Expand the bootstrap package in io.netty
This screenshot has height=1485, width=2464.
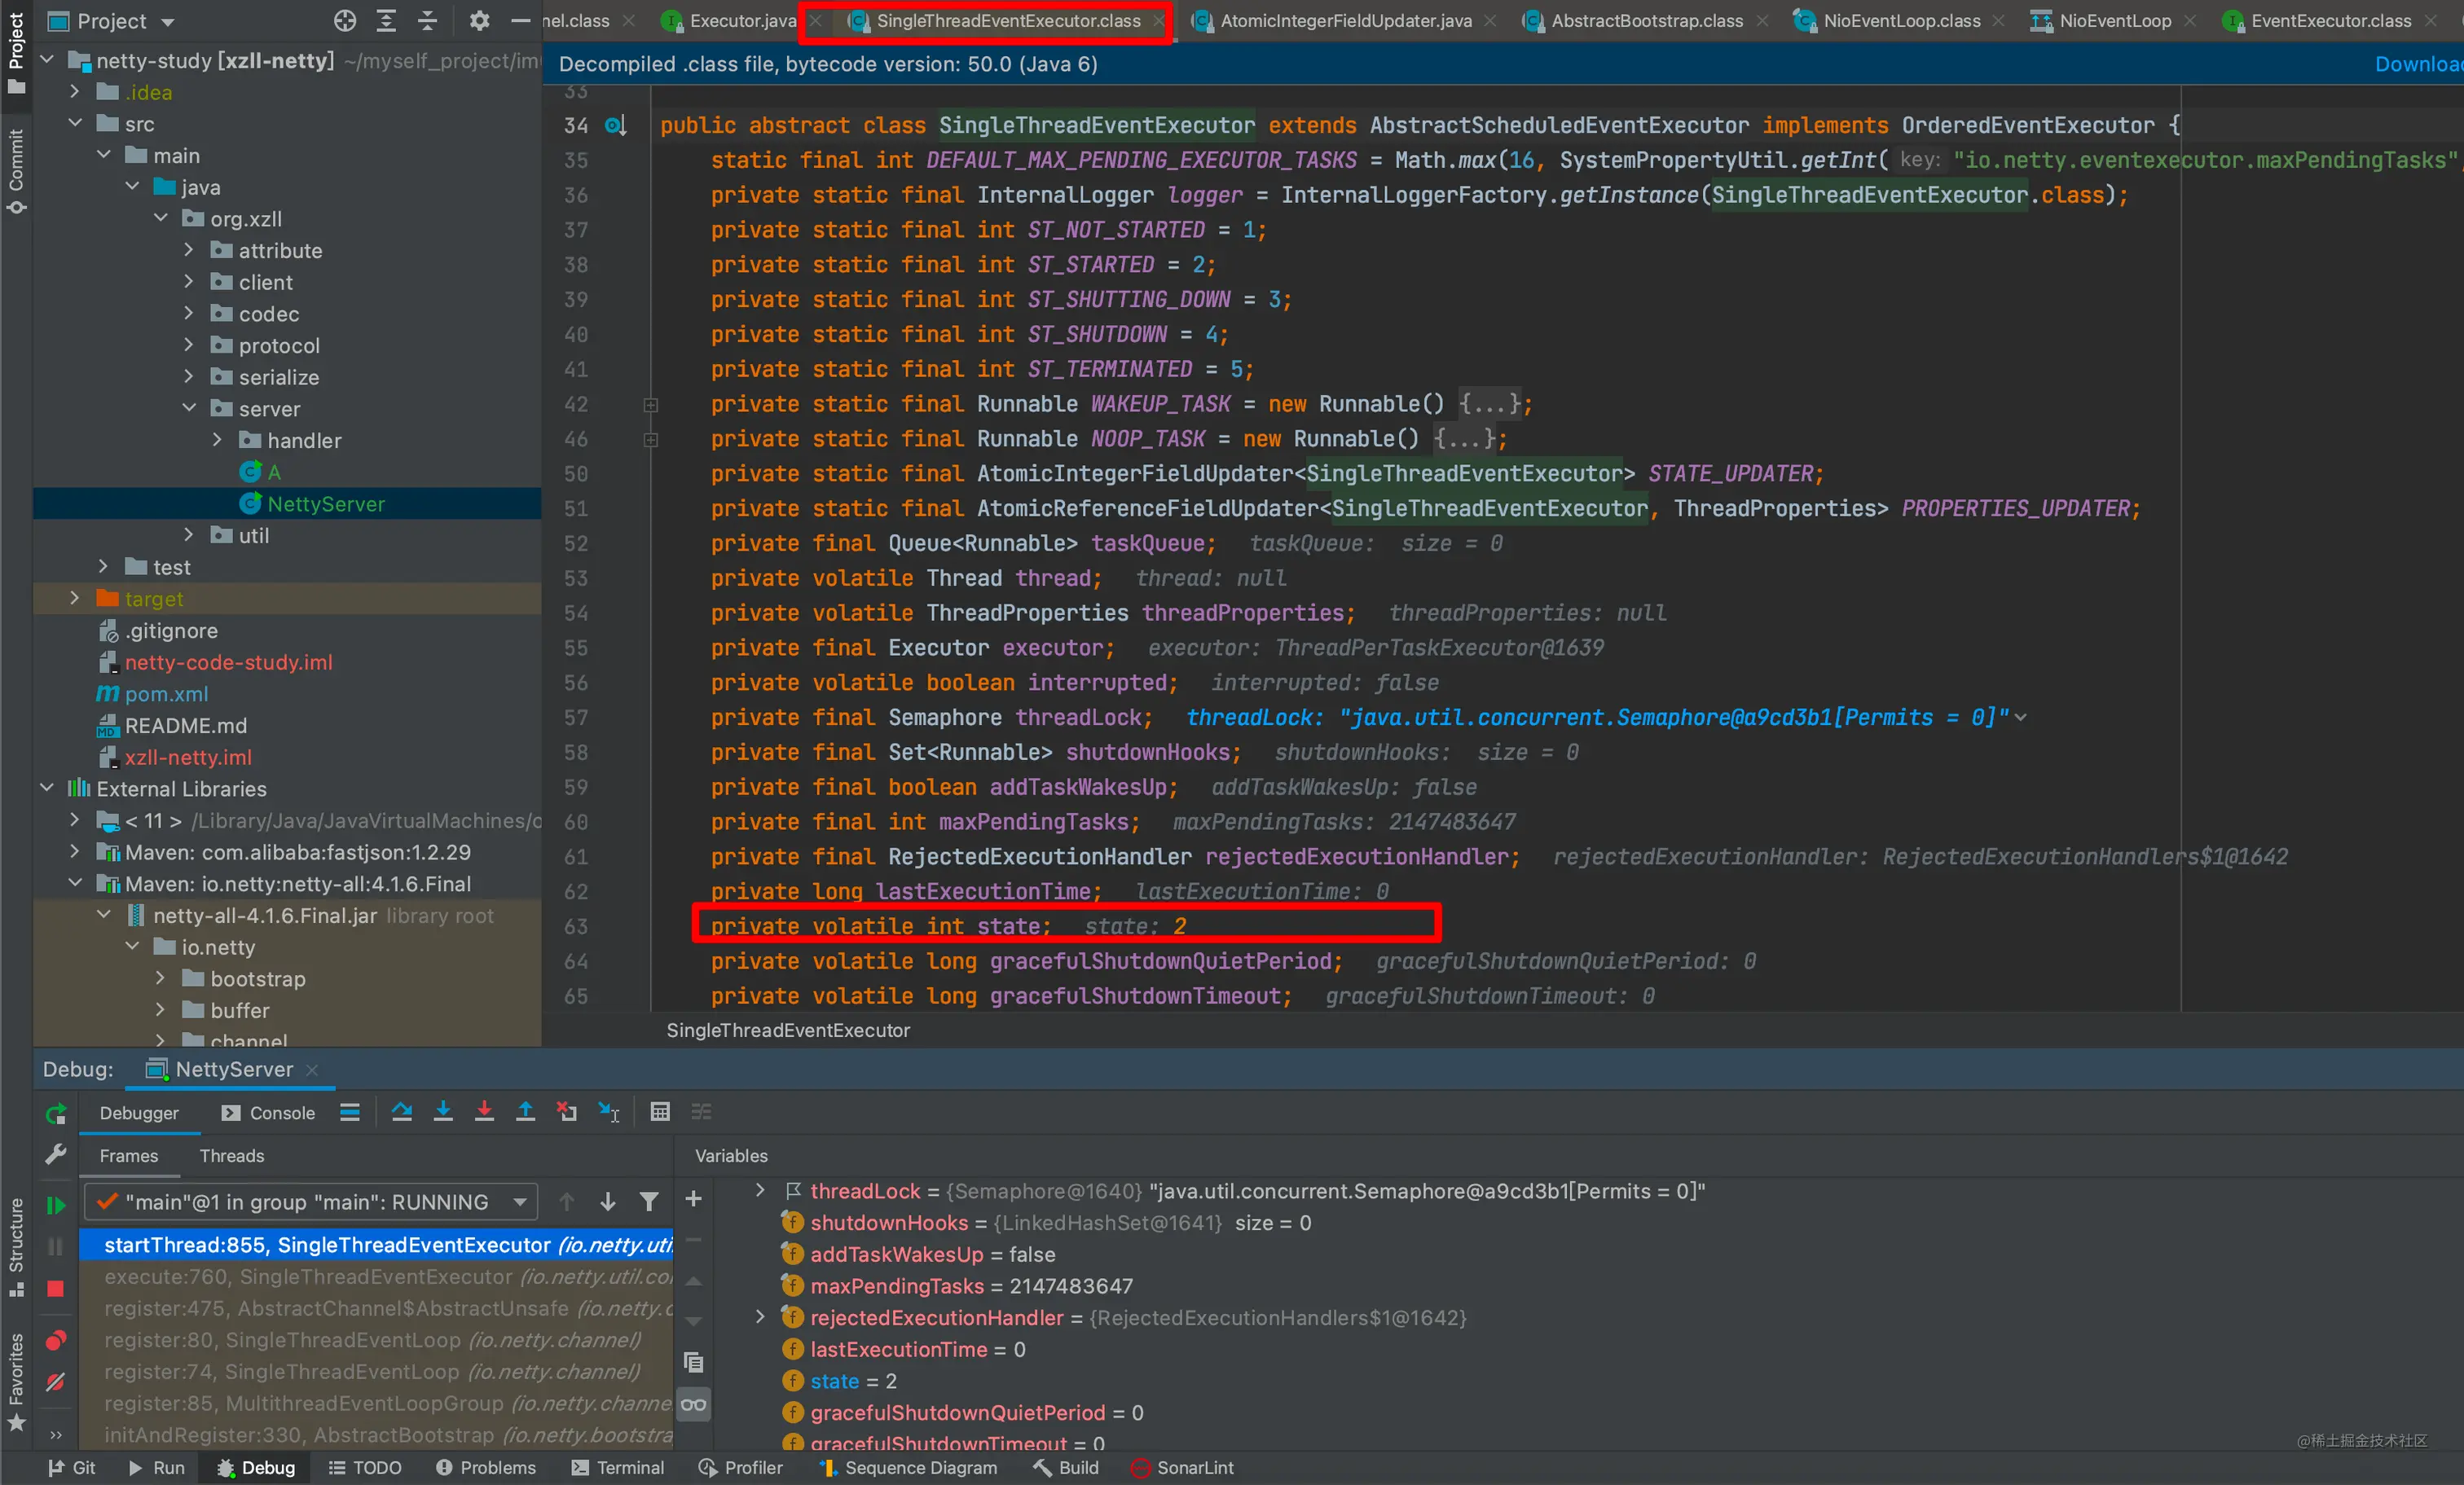[x=160, y=978]
